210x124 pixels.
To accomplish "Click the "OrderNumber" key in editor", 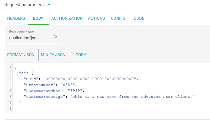I will (39, 85).
